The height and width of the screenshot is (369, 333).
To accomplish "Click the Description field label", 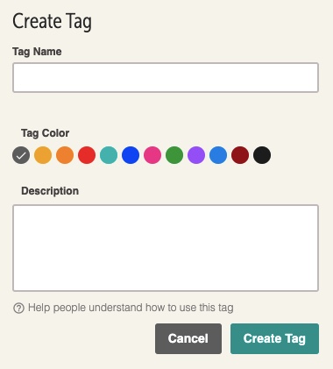I will pos(50,191).
